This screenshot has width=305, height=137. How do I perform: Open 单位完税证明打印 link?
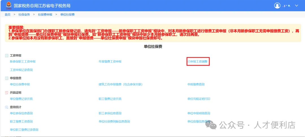pyautogui.click(x=199, y=99)
